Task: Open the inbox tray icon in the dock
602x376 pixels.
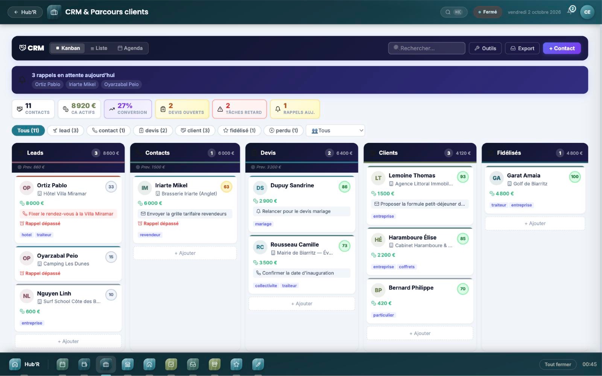Action: pyautogui.click(x=193, y=364)
